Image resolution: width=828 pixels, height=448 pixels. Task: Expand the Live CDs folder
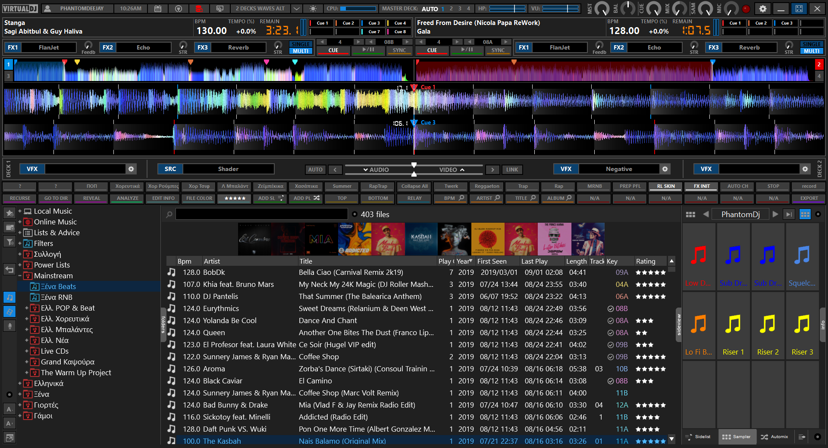click(x=27, y=351)
